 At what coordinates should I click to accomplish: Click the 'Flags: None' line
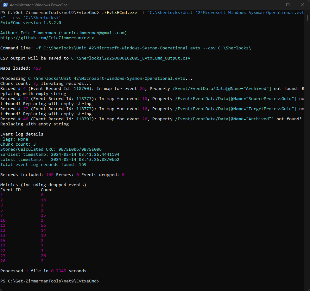(14, 139)
